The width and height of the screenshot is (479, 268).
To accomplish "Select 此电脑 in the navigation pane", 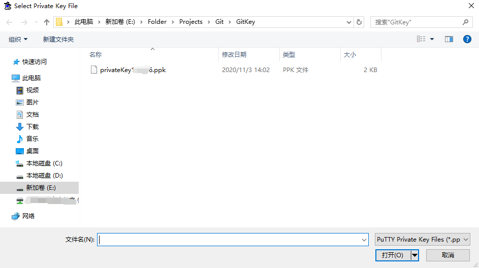I will pos(31,78).
